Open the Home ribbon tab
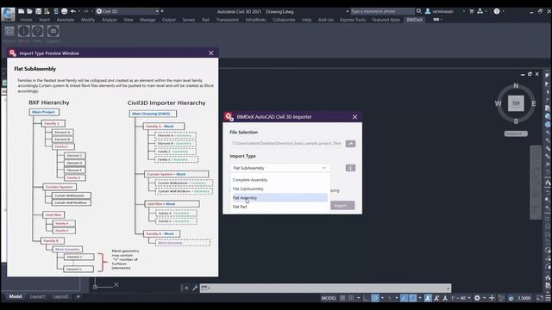Screen dimensions: 552x310 point(26,20)
